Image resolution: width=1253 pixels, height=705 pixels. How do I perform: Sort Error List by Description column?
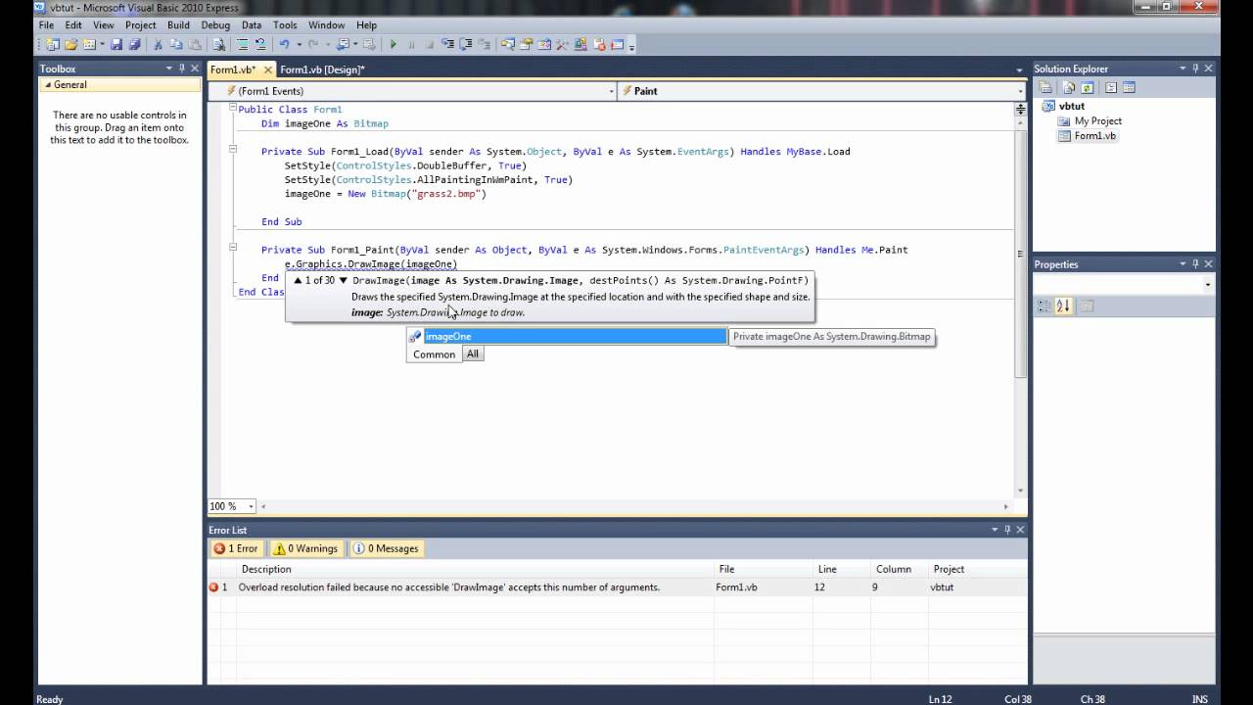point(476,569)
